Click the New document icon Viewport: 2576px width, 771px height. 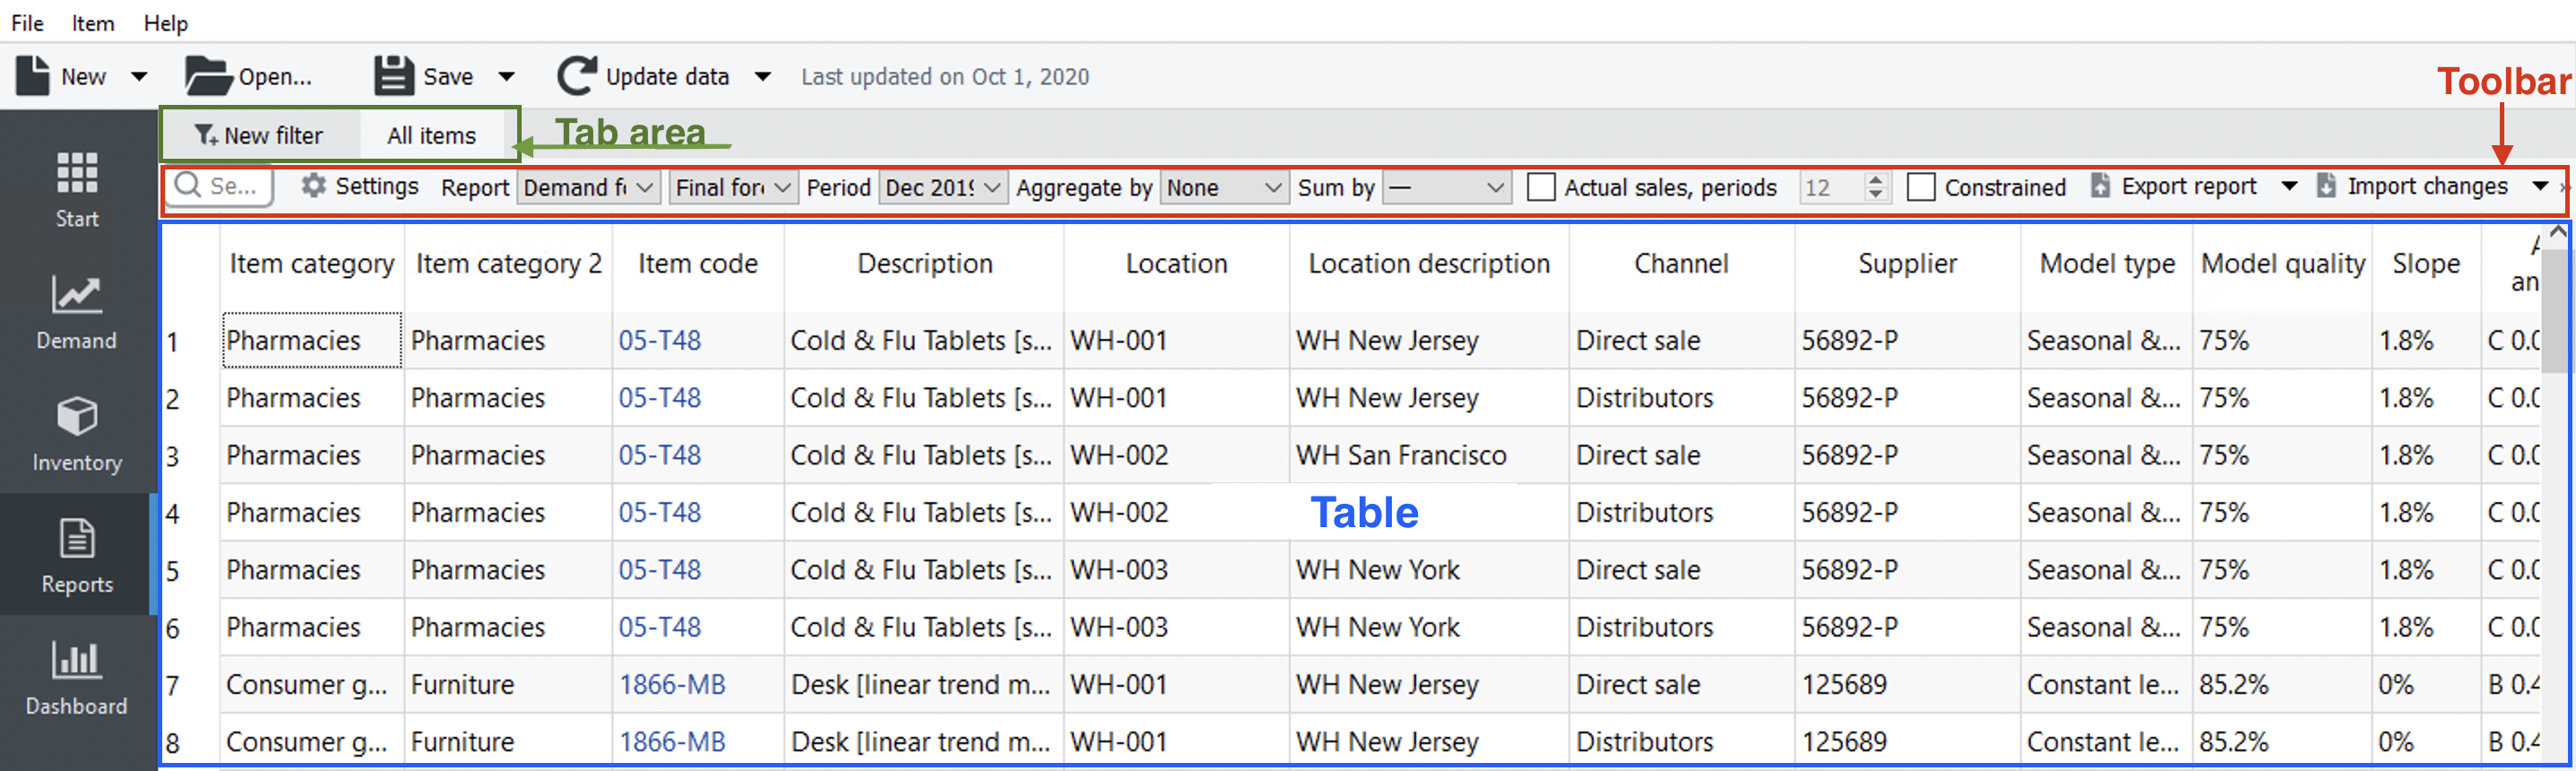pyautogui.click(x=33, y=76)
